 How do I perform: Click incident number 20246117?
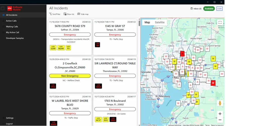coord(132,97)
